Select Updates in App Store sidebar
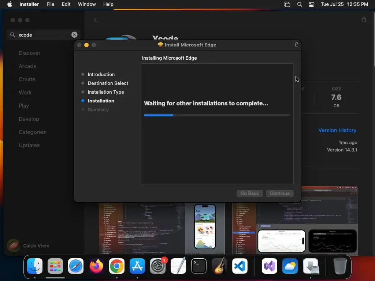This screenshot has height=281, width=375. pyautogui.click(x=29, y=145)
